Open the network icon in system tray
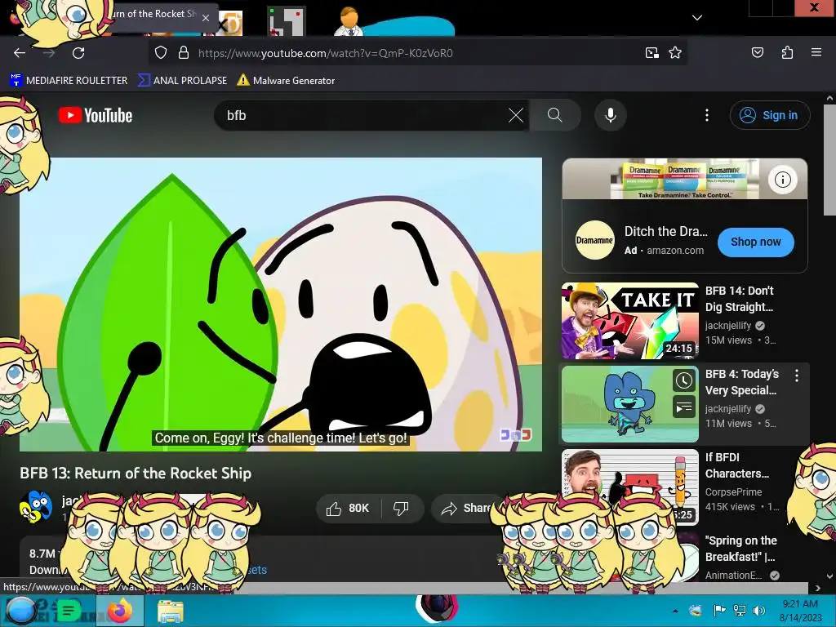The image size is (836, 627). pyautogui.click(x=740, y=611)
